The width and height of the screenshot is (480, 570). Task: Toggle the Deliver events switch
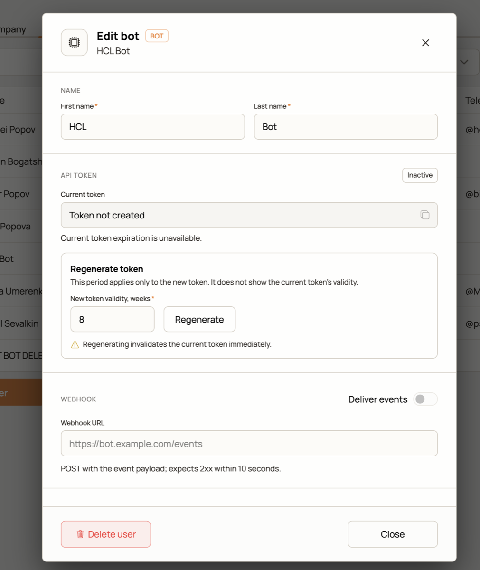pyautogui.click(x=425, y=399)
